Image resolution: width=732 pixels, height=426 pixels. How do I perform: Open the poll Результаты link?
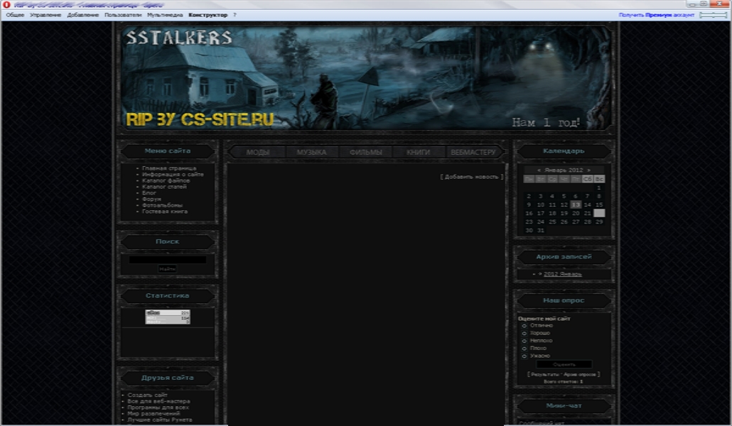click(545, 374)
